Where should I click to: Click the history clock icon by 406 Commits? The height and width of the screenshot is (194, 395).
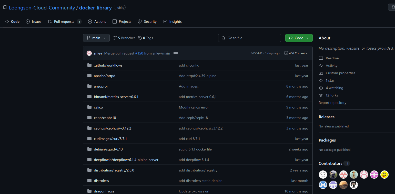[x=286, y=53]
